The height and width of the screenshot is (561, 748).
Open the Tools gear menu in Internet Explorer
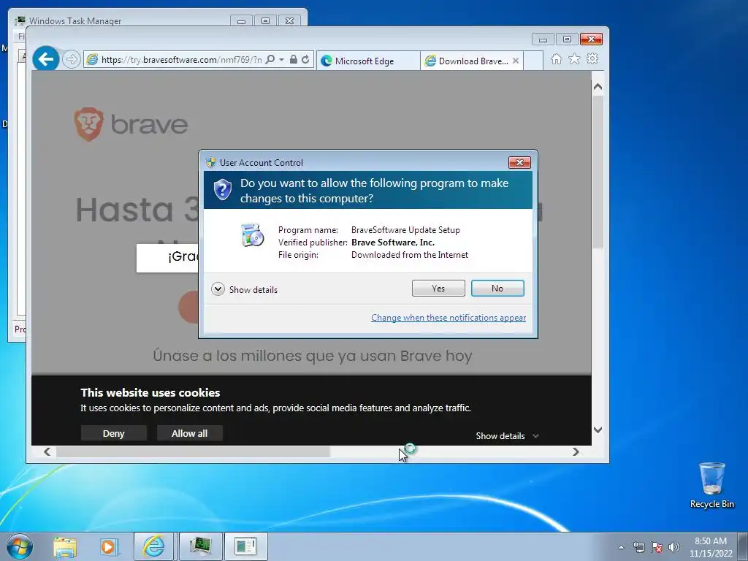pyautogui.click(x=592, y=58)
